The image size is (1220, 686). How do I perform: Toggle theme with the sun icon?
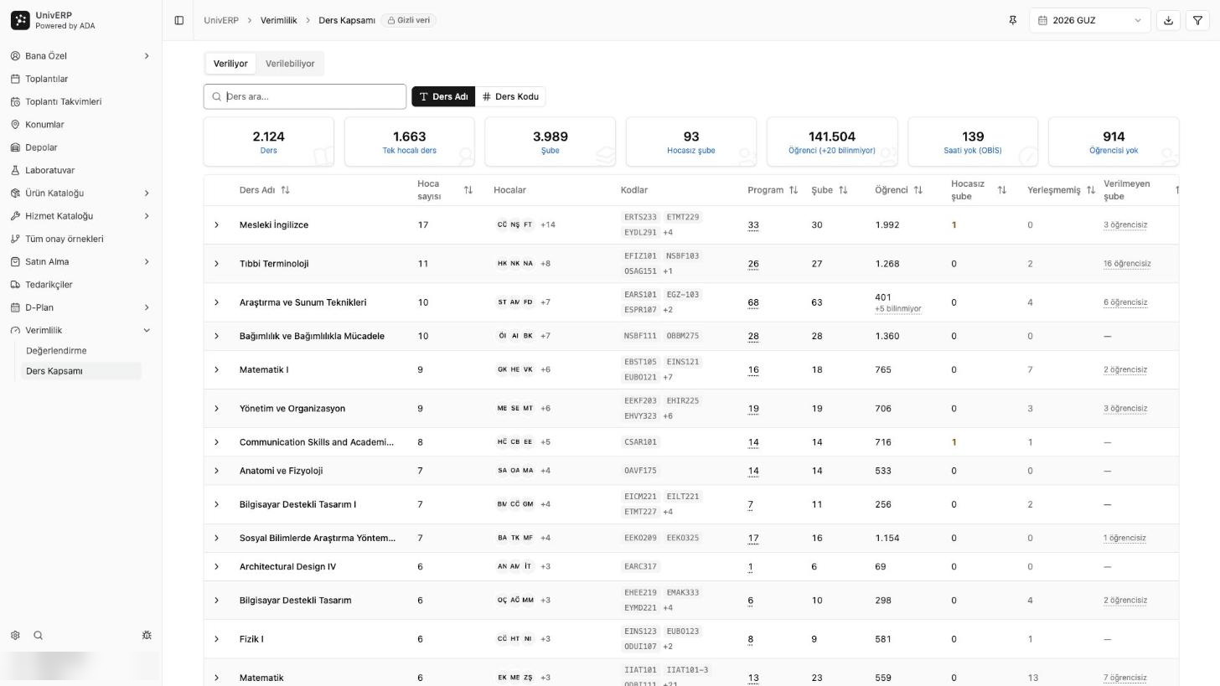click(x=147, y=636)
